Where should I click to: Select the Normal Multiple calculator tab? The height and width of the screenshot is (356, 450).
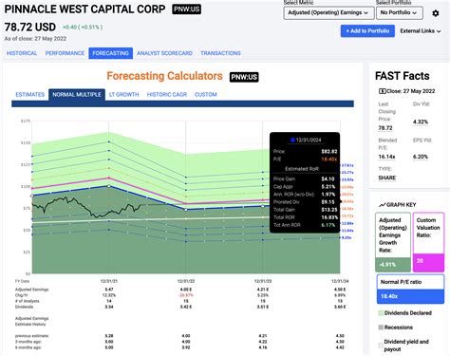77,95
